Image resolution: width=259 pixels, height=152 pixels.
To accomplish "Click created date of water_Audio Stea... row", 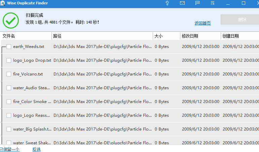I will tap(241, 88).
